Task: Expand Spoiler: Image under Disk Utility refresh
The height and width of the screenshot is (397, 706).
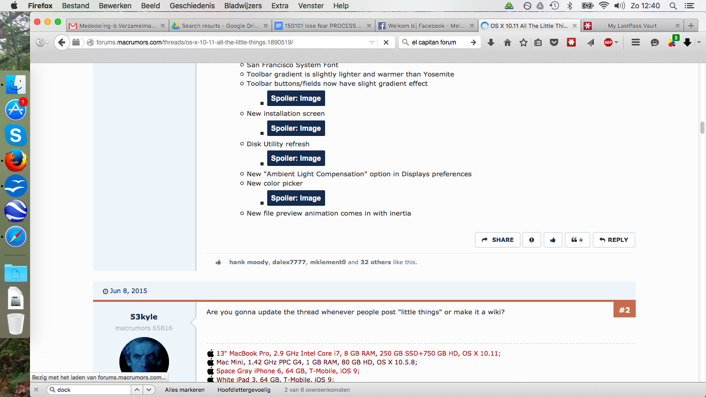Action: coord(296,158)
